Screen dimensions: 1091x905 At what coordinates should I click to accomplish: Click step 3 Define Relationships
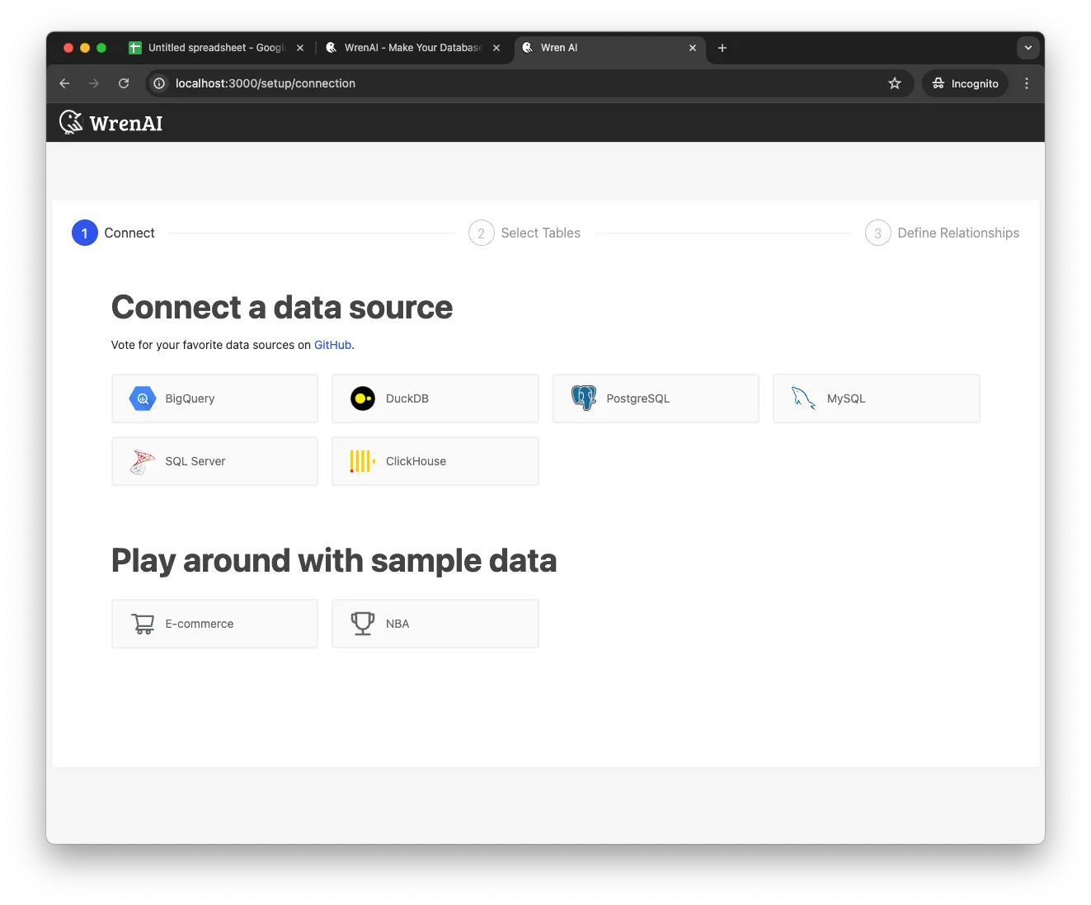point(942,233)
